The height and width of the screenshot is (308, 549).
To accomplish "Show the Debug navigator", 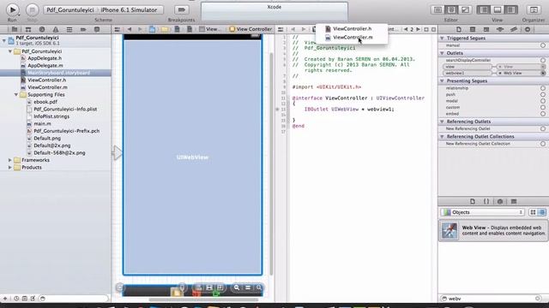I will [x=69, y=29].
